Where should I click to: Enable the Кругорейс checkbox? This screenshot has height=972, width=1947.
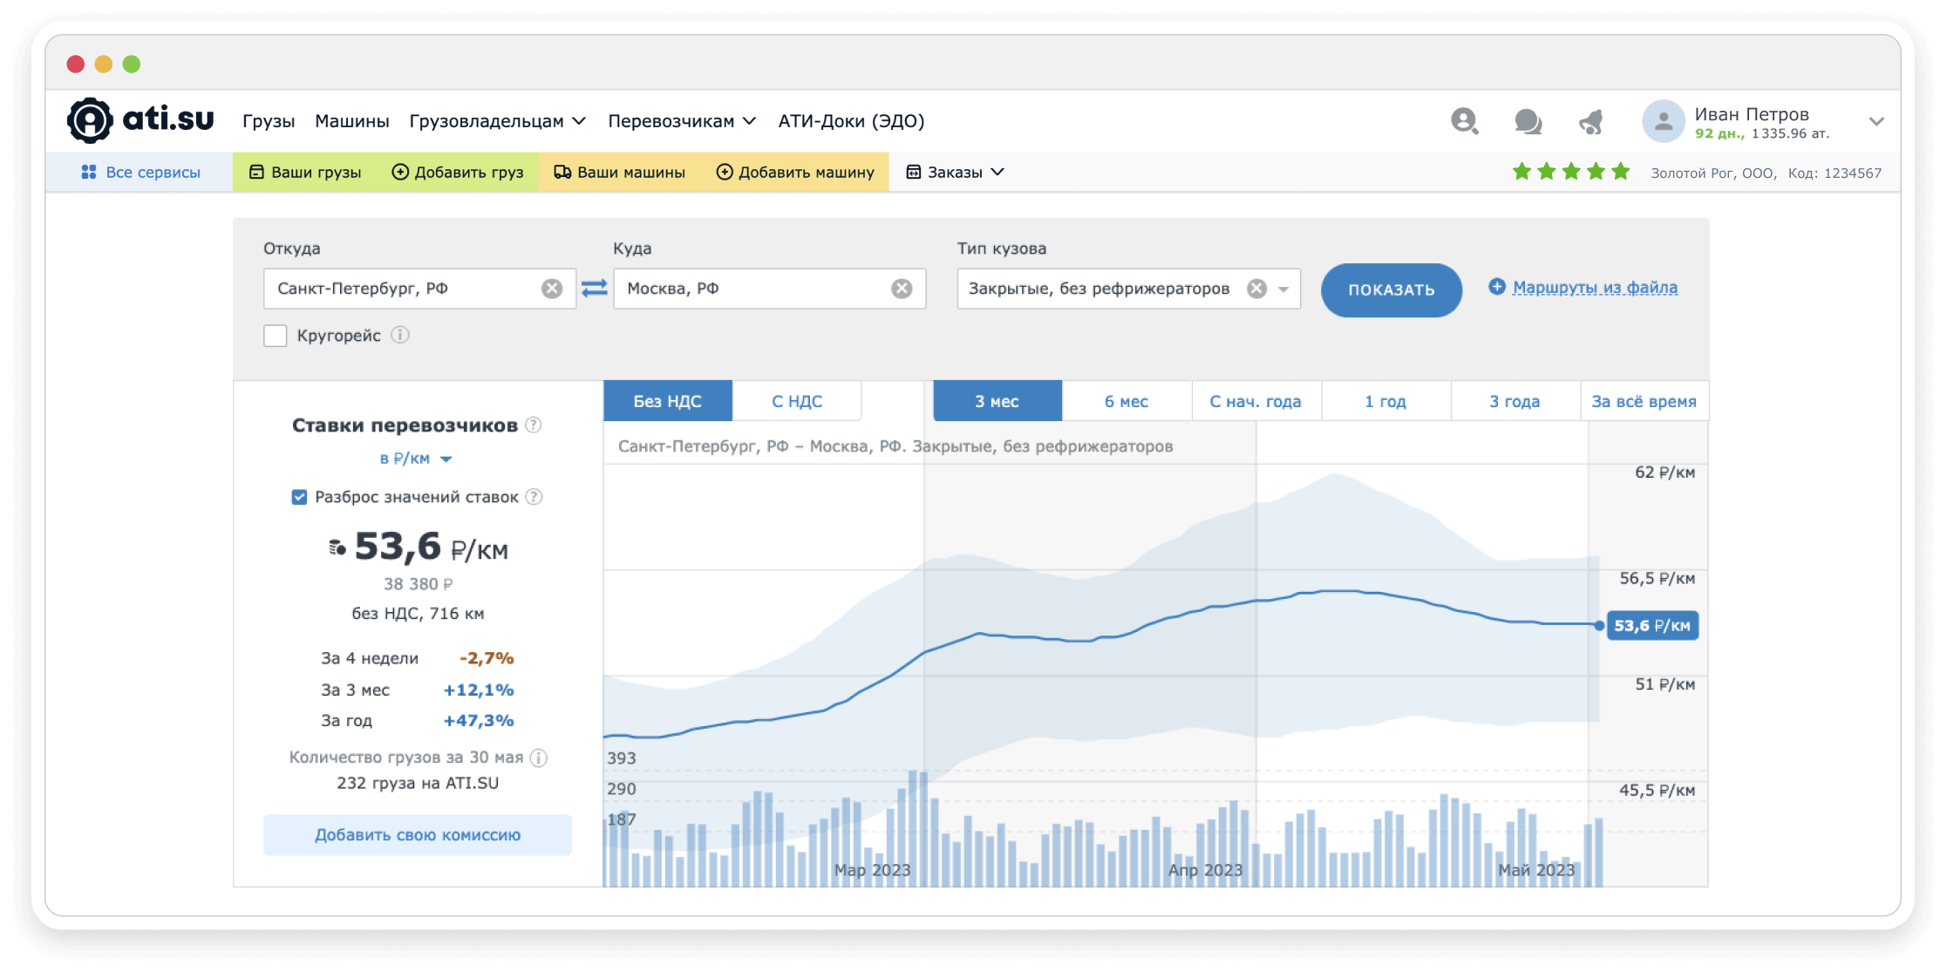[276, 336]
